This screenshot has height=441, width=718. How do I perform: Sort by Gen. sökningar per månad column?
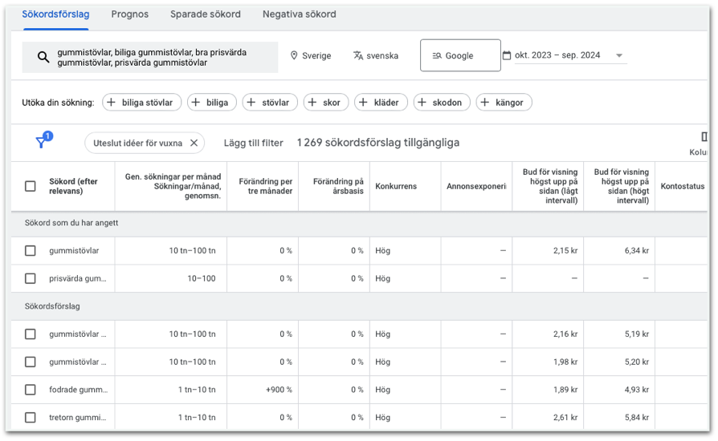coord(173,186)
